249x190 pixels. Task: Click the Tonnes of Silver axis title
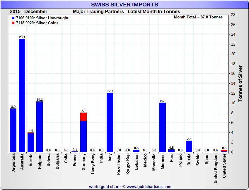(x=240, y=83)
